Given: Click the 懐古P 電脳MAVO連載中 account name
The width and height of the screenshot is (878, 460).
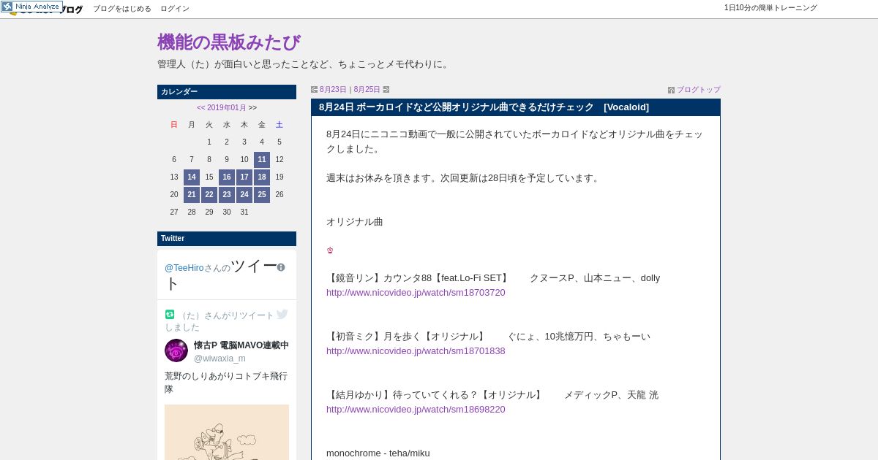Looking at the screenshot, I should click(x=241, y=345).
